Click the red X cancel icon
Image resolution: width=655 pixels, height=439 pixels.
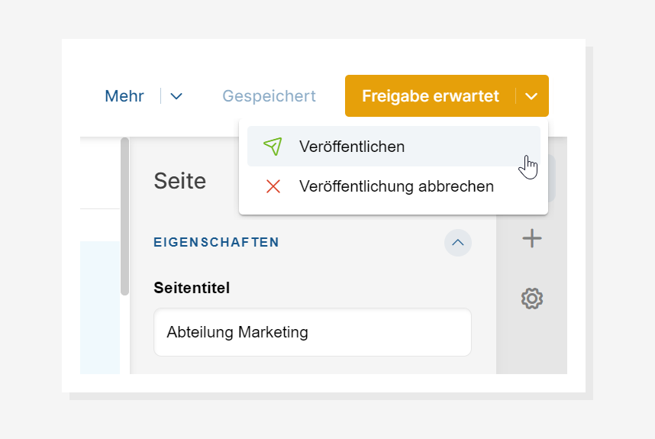[273, 186]
